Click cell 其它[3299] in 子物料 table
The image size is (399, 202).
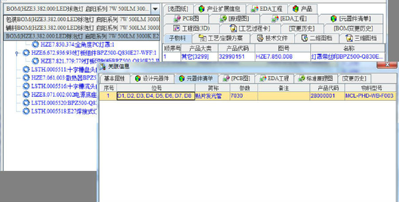[x=199, y=56]
